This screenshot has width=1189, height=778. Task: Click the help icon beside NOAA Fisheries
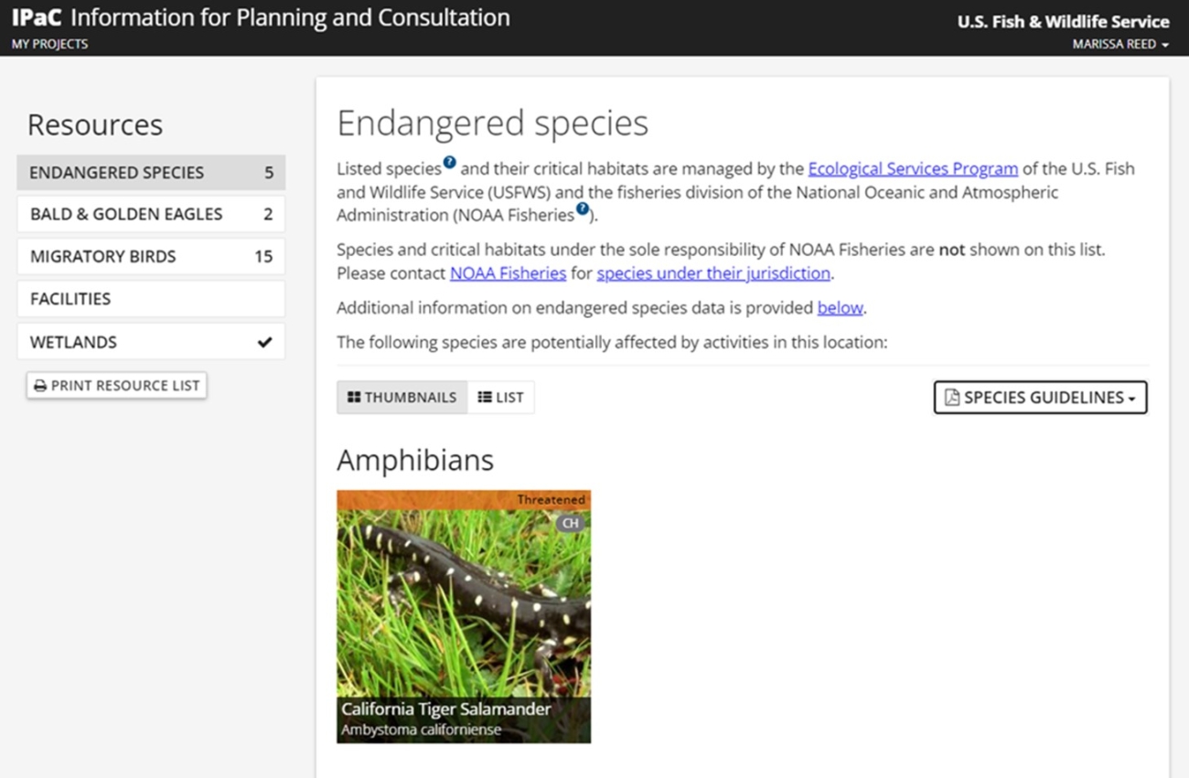[583, 210]
